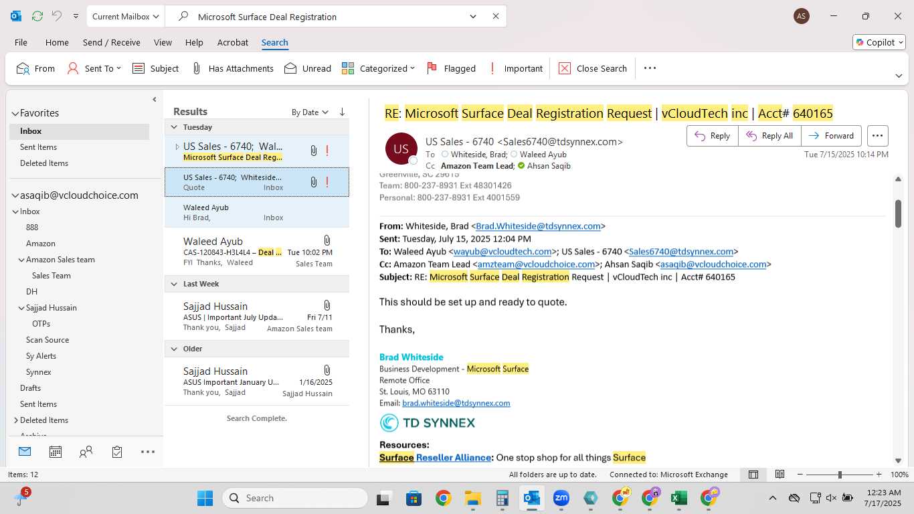Collapse the Favorites section

15,113
